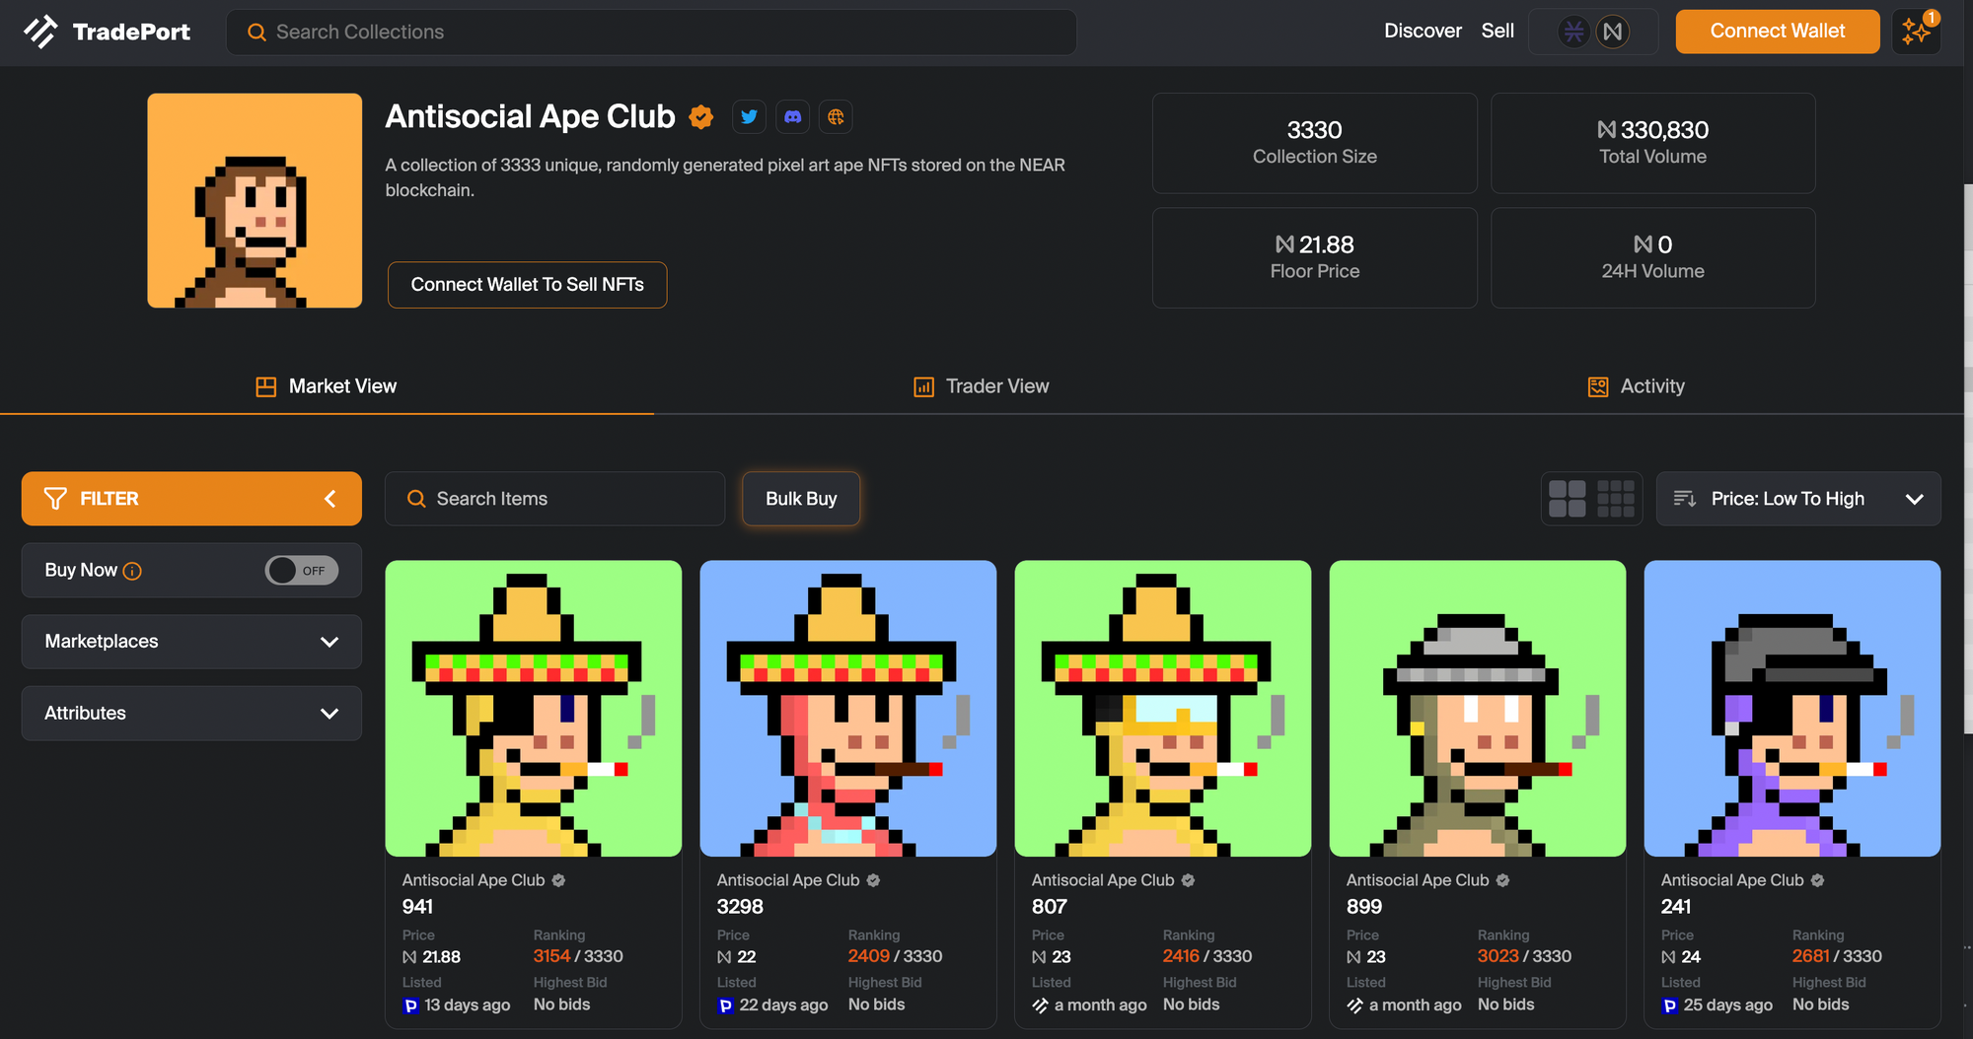Image resolution: width=1973 pixels, height=1039 pixels.
Task: Open the Sell menu item
Action: (x=1498, y=32)
